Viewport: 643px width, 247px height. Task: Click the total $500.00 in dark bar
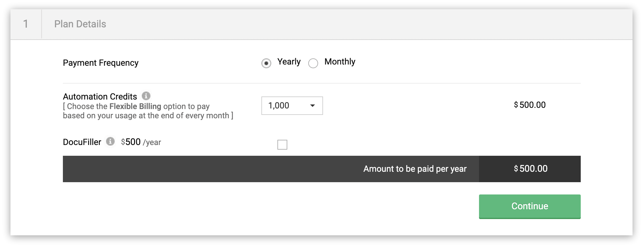(x=530, y=169)
